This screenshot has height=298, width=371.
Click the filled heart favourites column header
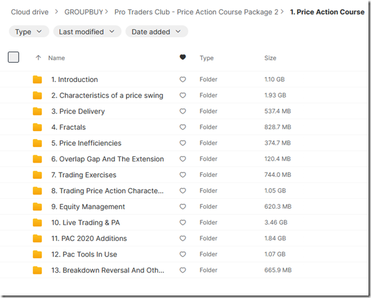(x=182, y=57)
